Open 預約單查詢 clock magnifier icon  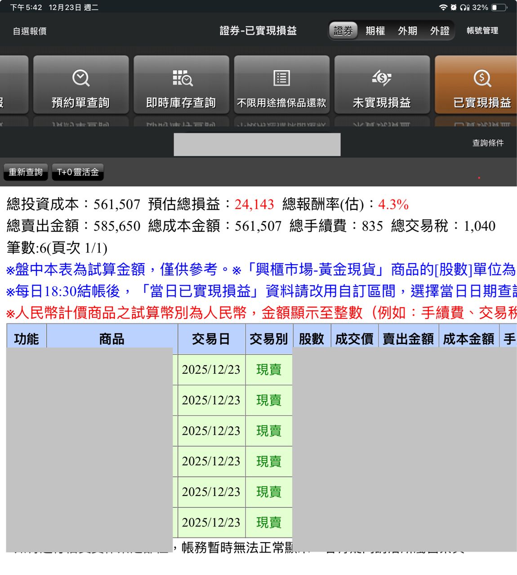coord(81,78)
